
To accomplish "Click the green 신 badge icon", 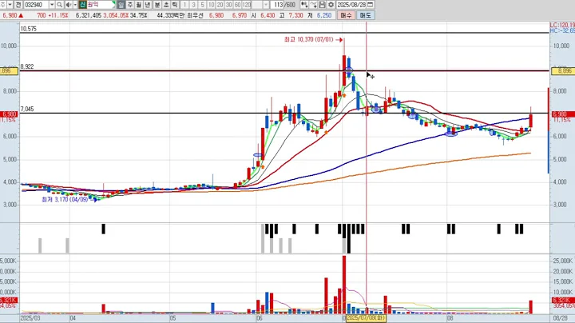I will (x=82, y=5).
